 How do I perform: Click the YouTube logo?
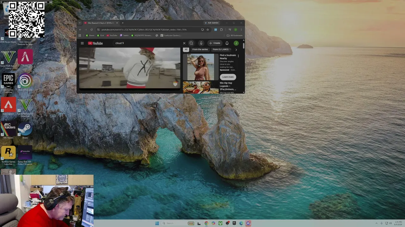point(95,43)
